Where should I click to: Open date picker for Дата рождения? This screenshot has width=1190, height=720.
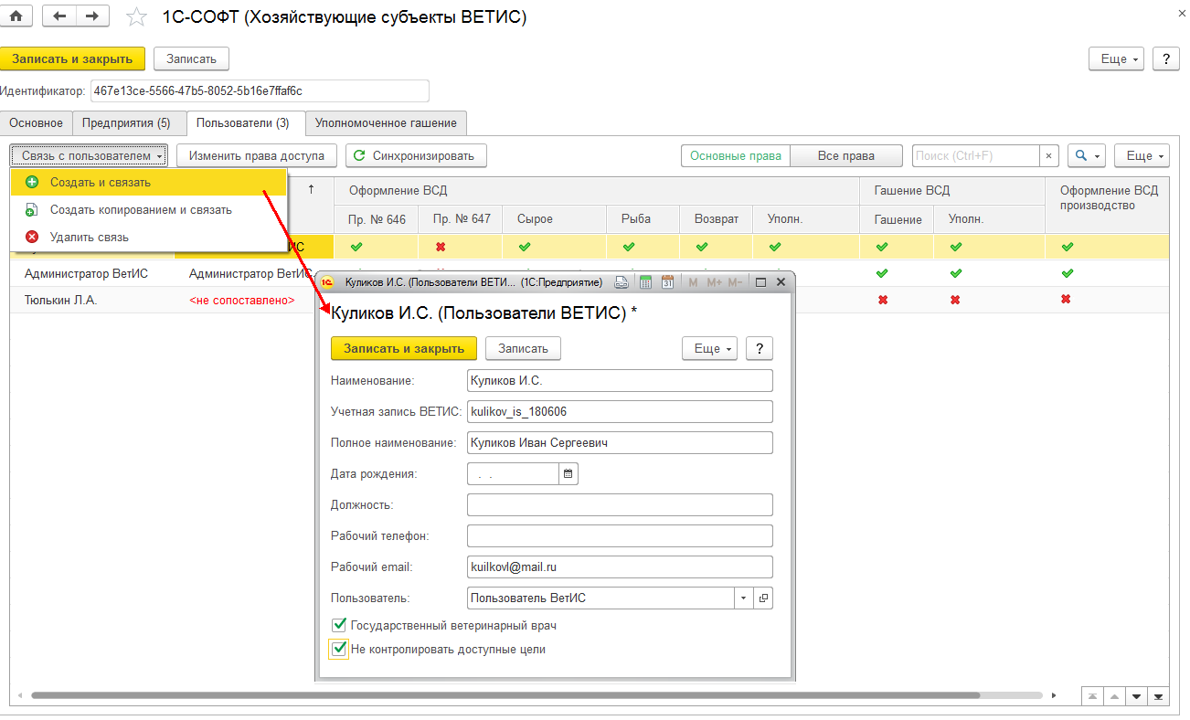pyautogui.click(x=568, y=473)
